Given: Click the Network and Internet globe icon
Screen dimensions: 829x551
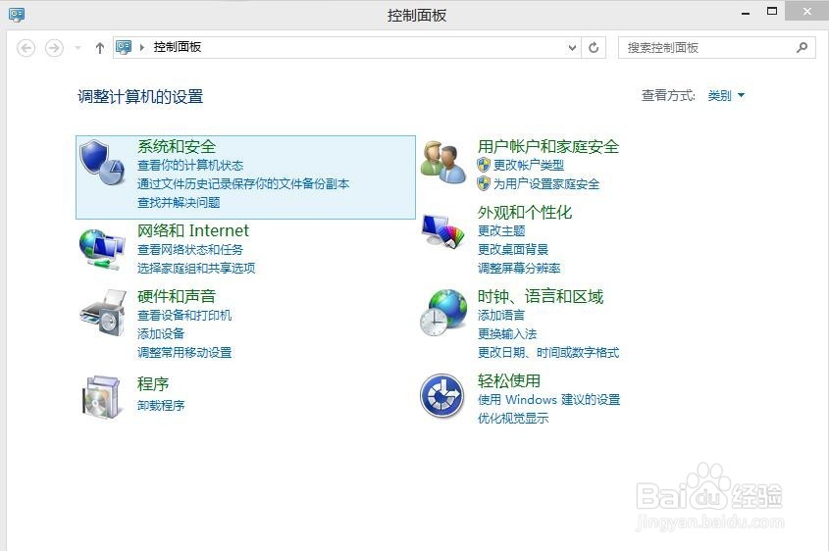Looking at the screenshot, I should pyautogui.click(x=102, y=249).
